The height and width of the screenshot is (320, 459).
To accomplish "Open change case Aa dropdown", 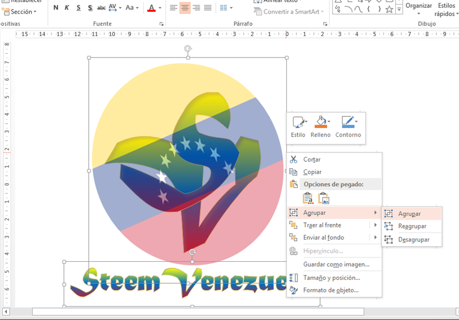I will (132, 8).
